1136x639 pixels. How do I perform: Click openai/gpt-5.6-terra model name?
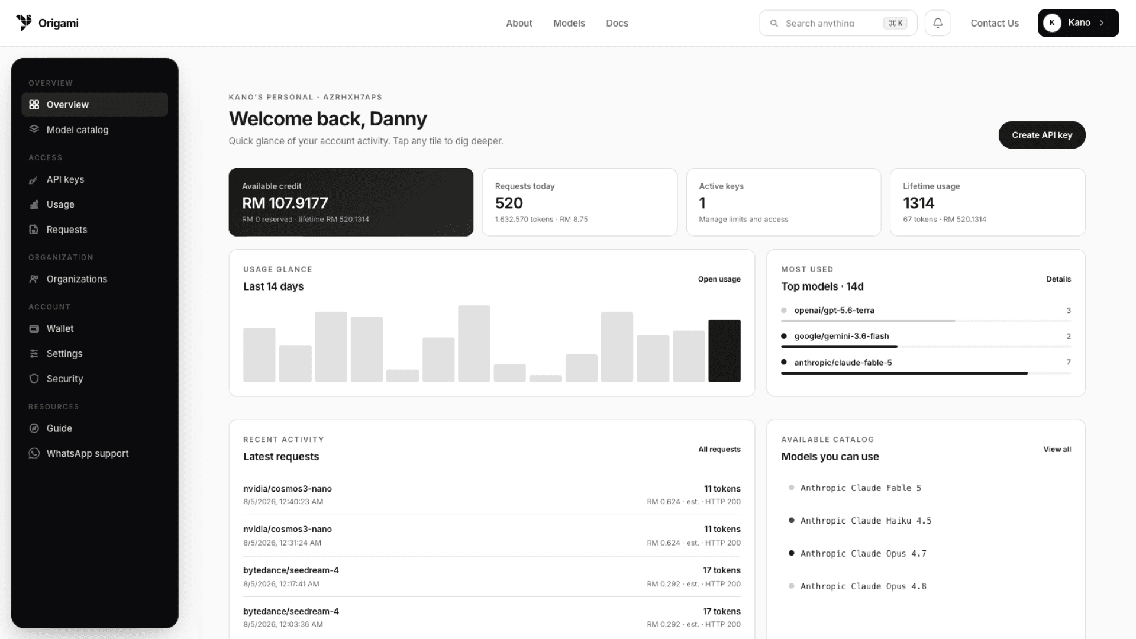(834, 311)
